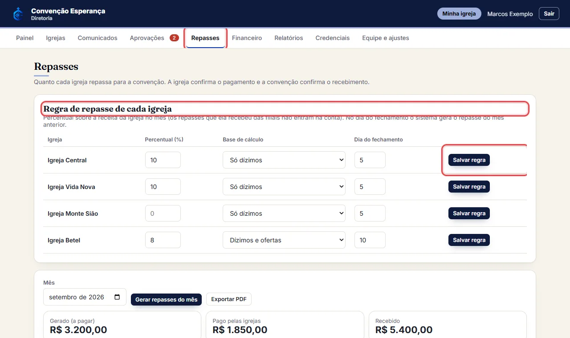Click the Convenção Esperança logo icon
This screenshot has width=570, height=338.
point(18,14)
